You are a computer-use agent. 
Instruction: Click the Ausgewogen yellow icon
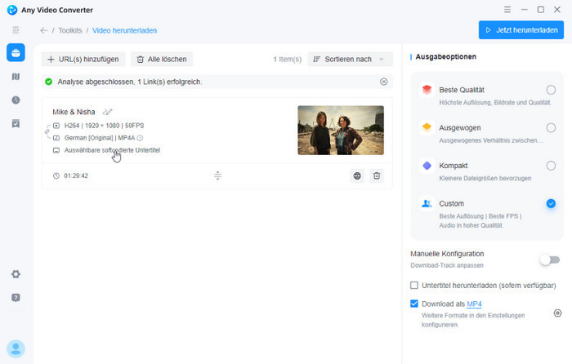[x=427, y=127]
